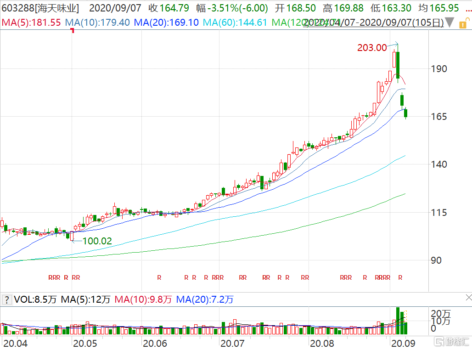This screenshot has height=350, width=472.
Task: Click the 20.05 date axis label
Action: [x=85, y=344]
